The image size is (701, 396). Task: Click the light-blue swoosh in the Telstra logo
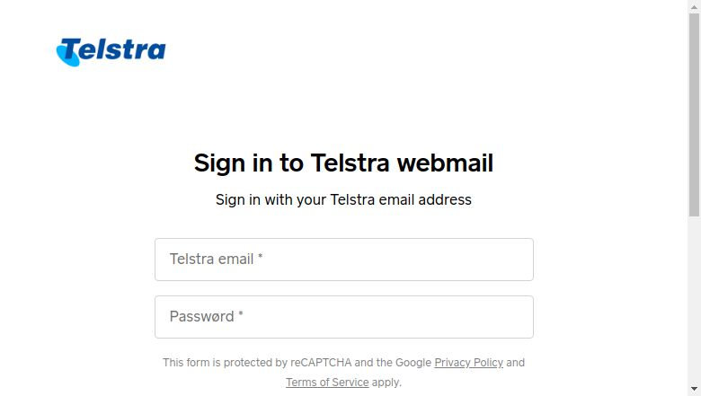[67, 56]
